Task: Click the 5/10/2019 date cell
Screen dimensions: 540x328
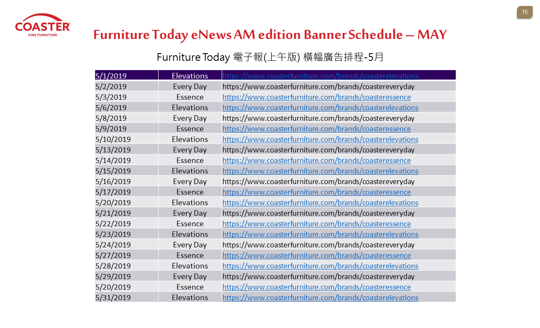Action: point(127,139)
